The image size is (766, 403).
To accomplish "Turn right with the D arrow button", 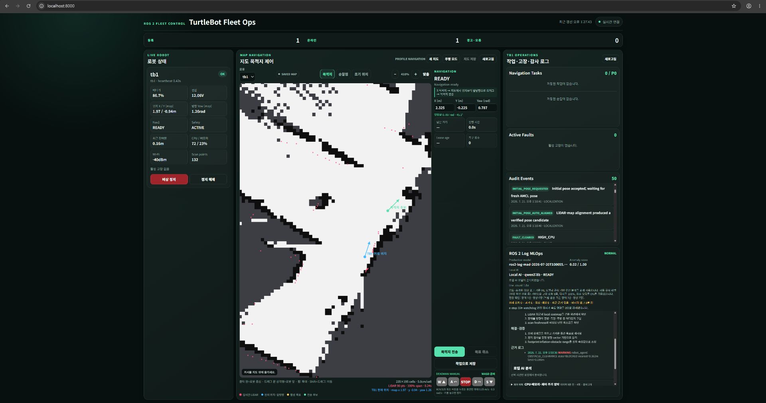I will click(x=478, y=382).
